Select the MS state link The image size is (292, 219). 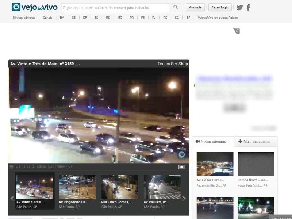[x=108, y=18]
